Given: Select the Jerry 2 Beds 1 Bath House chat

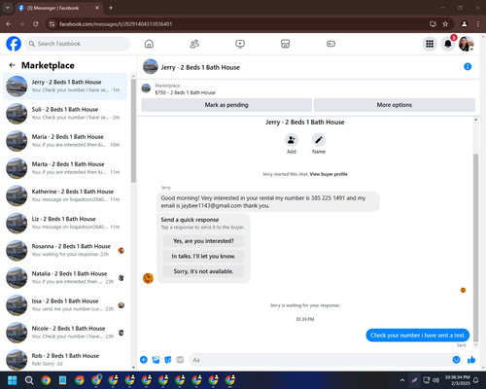Looking at the screenshot, I should tap(65, 87).
